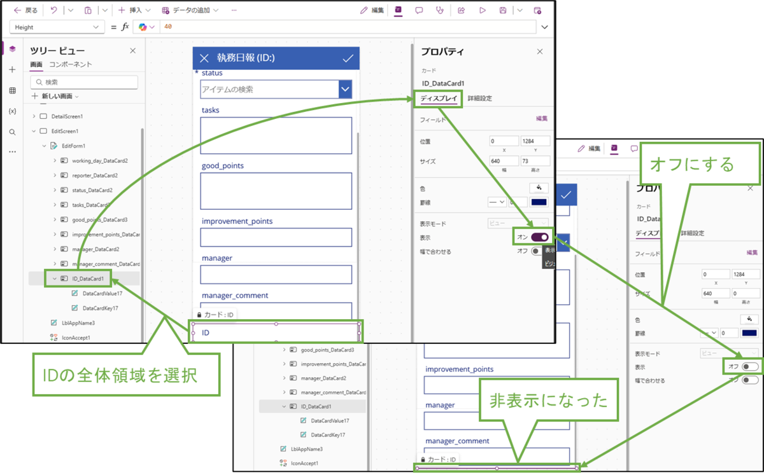The image size is (764, 475).
Task: Switch to the コンポーネント tab
Action: click(x=71, y=64)
